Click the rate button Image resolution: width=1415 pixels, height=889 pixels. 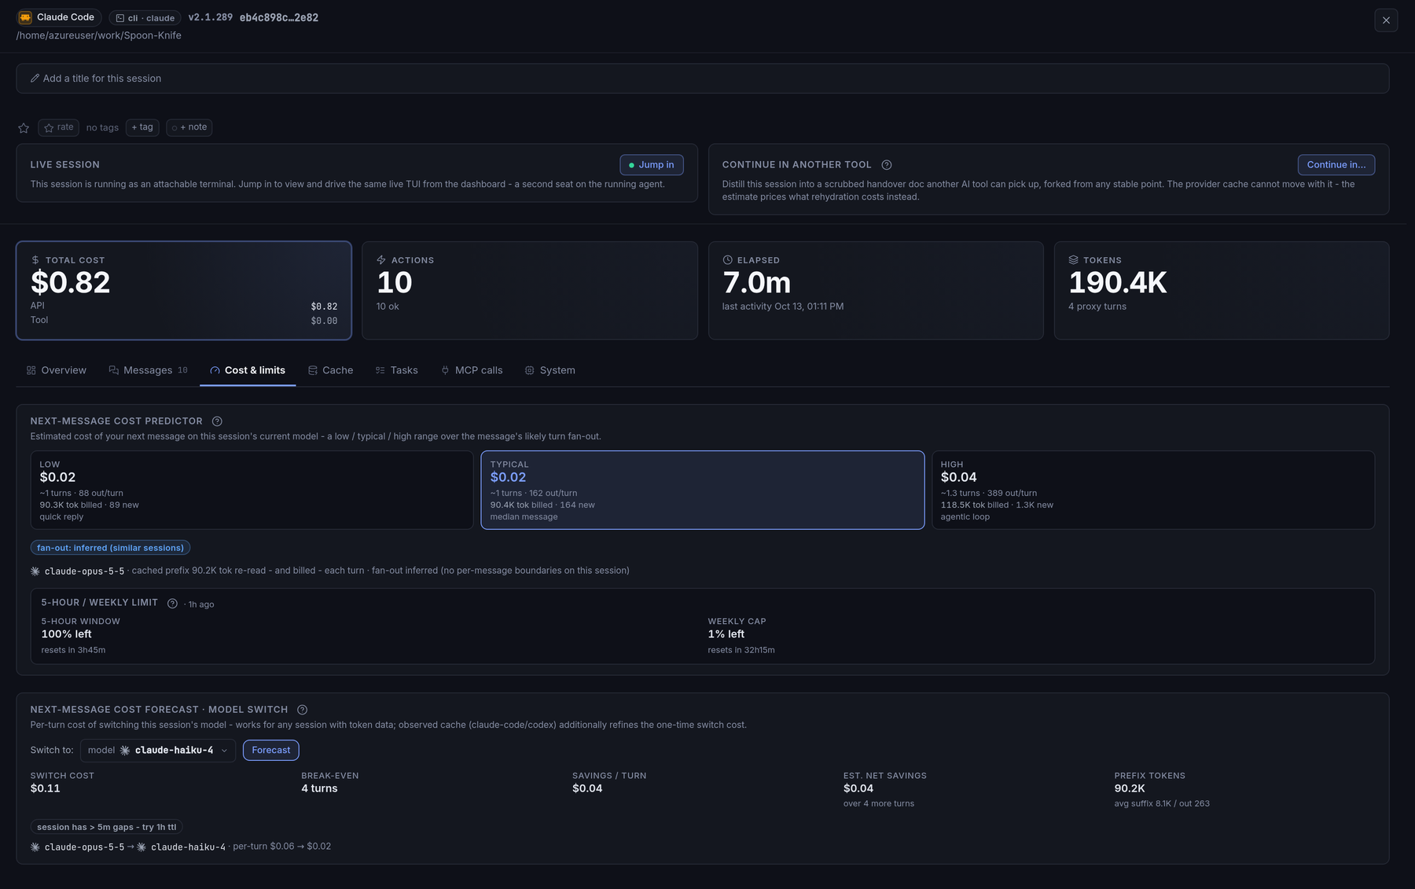point(59,127)
